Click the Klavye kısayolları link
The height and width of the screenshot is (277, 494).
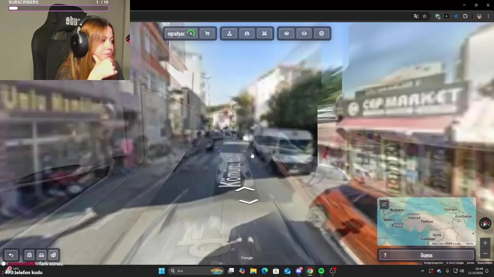pyautogui.click(x=433, y=263)
